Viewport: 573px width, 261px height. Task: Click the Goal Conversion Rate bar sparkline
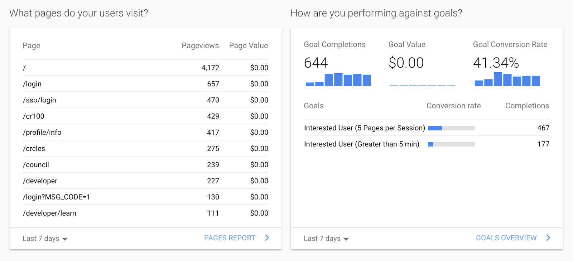(x=507, y=79)
